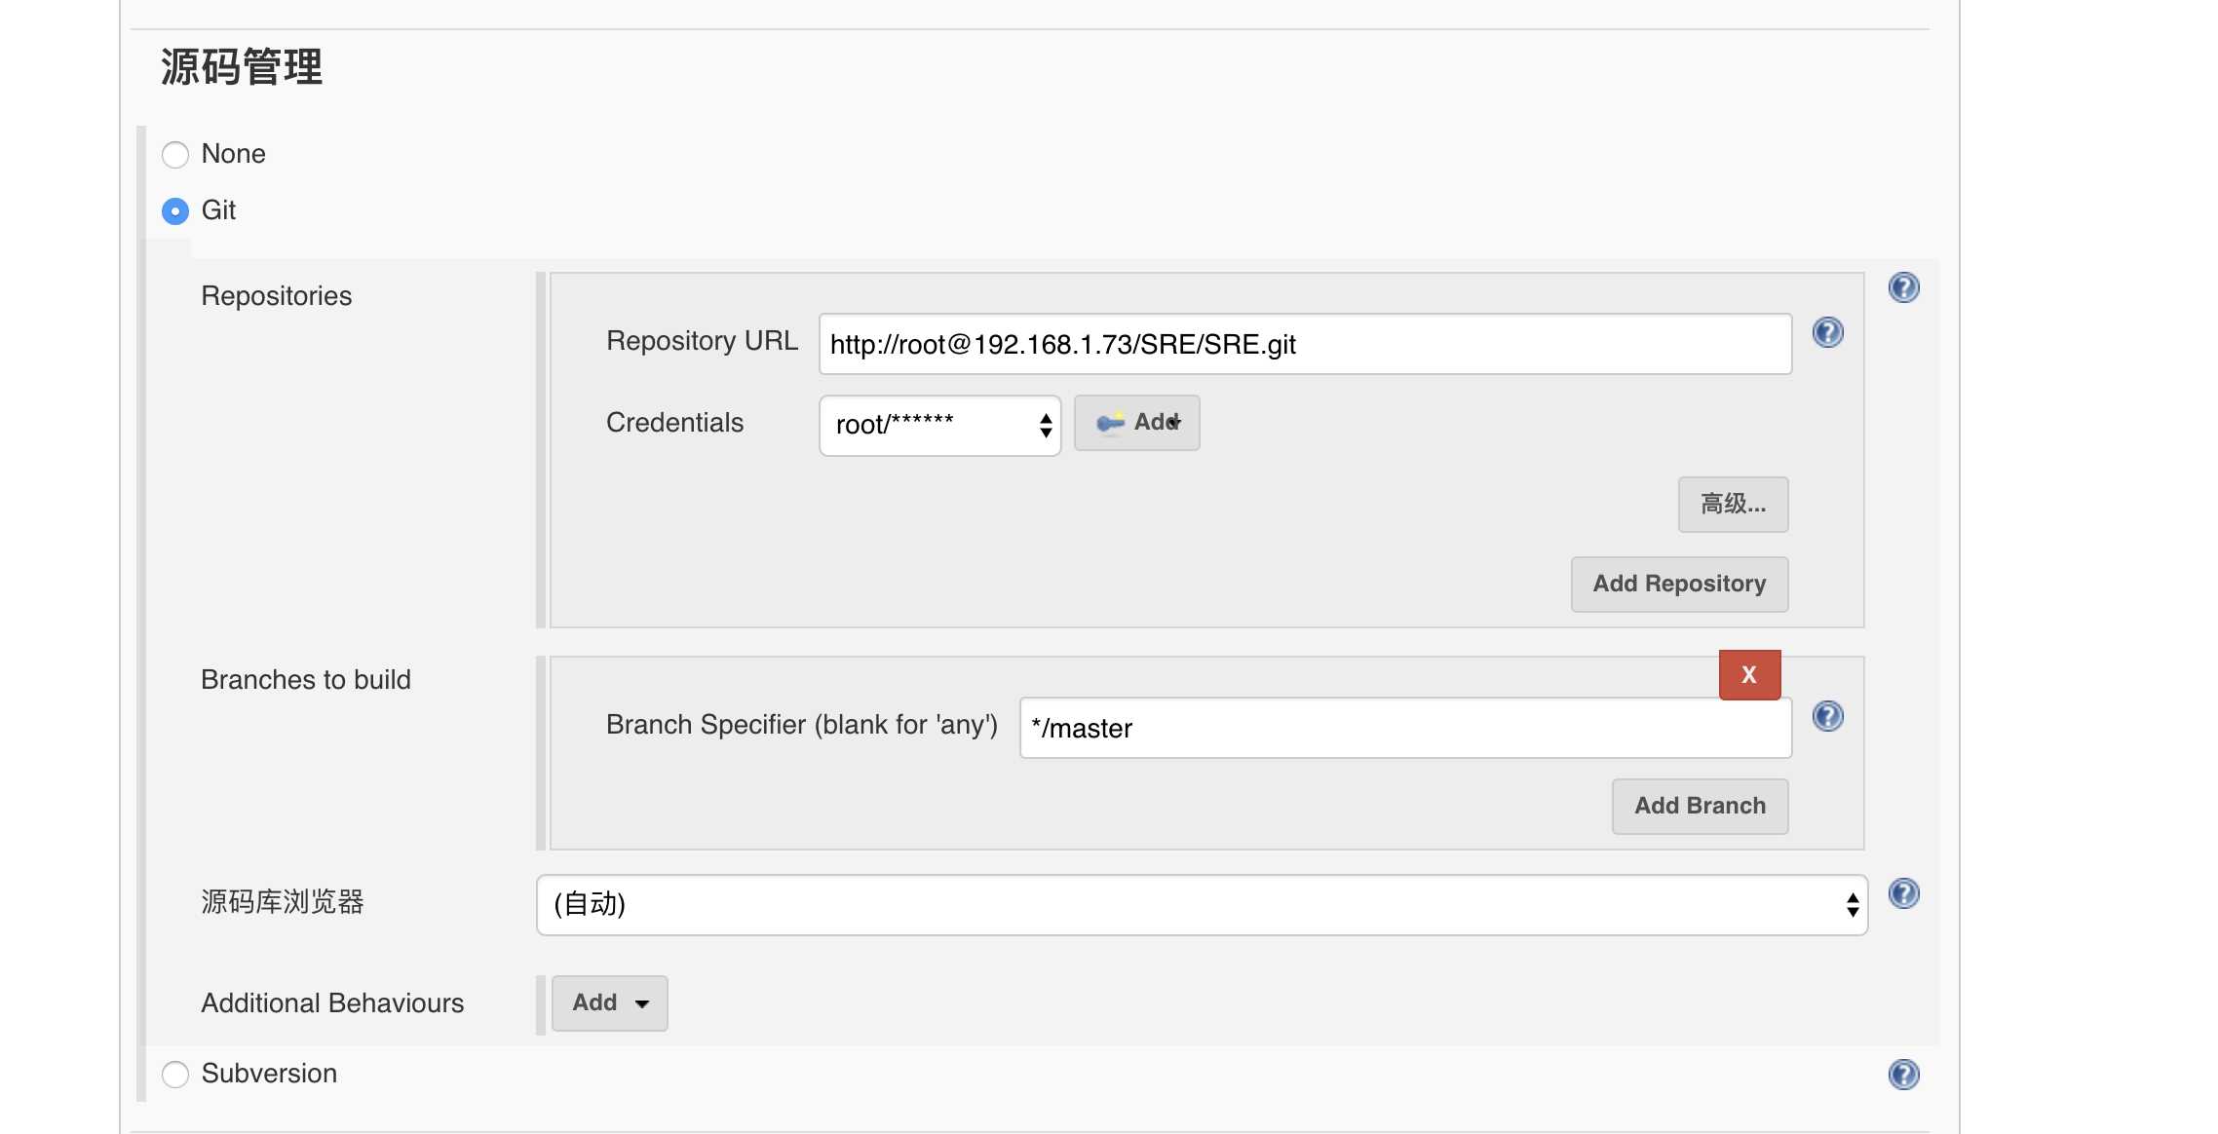Click the Add Repository button
The height and width of the screenshot is (1134, 2218).
point(1679,585)
